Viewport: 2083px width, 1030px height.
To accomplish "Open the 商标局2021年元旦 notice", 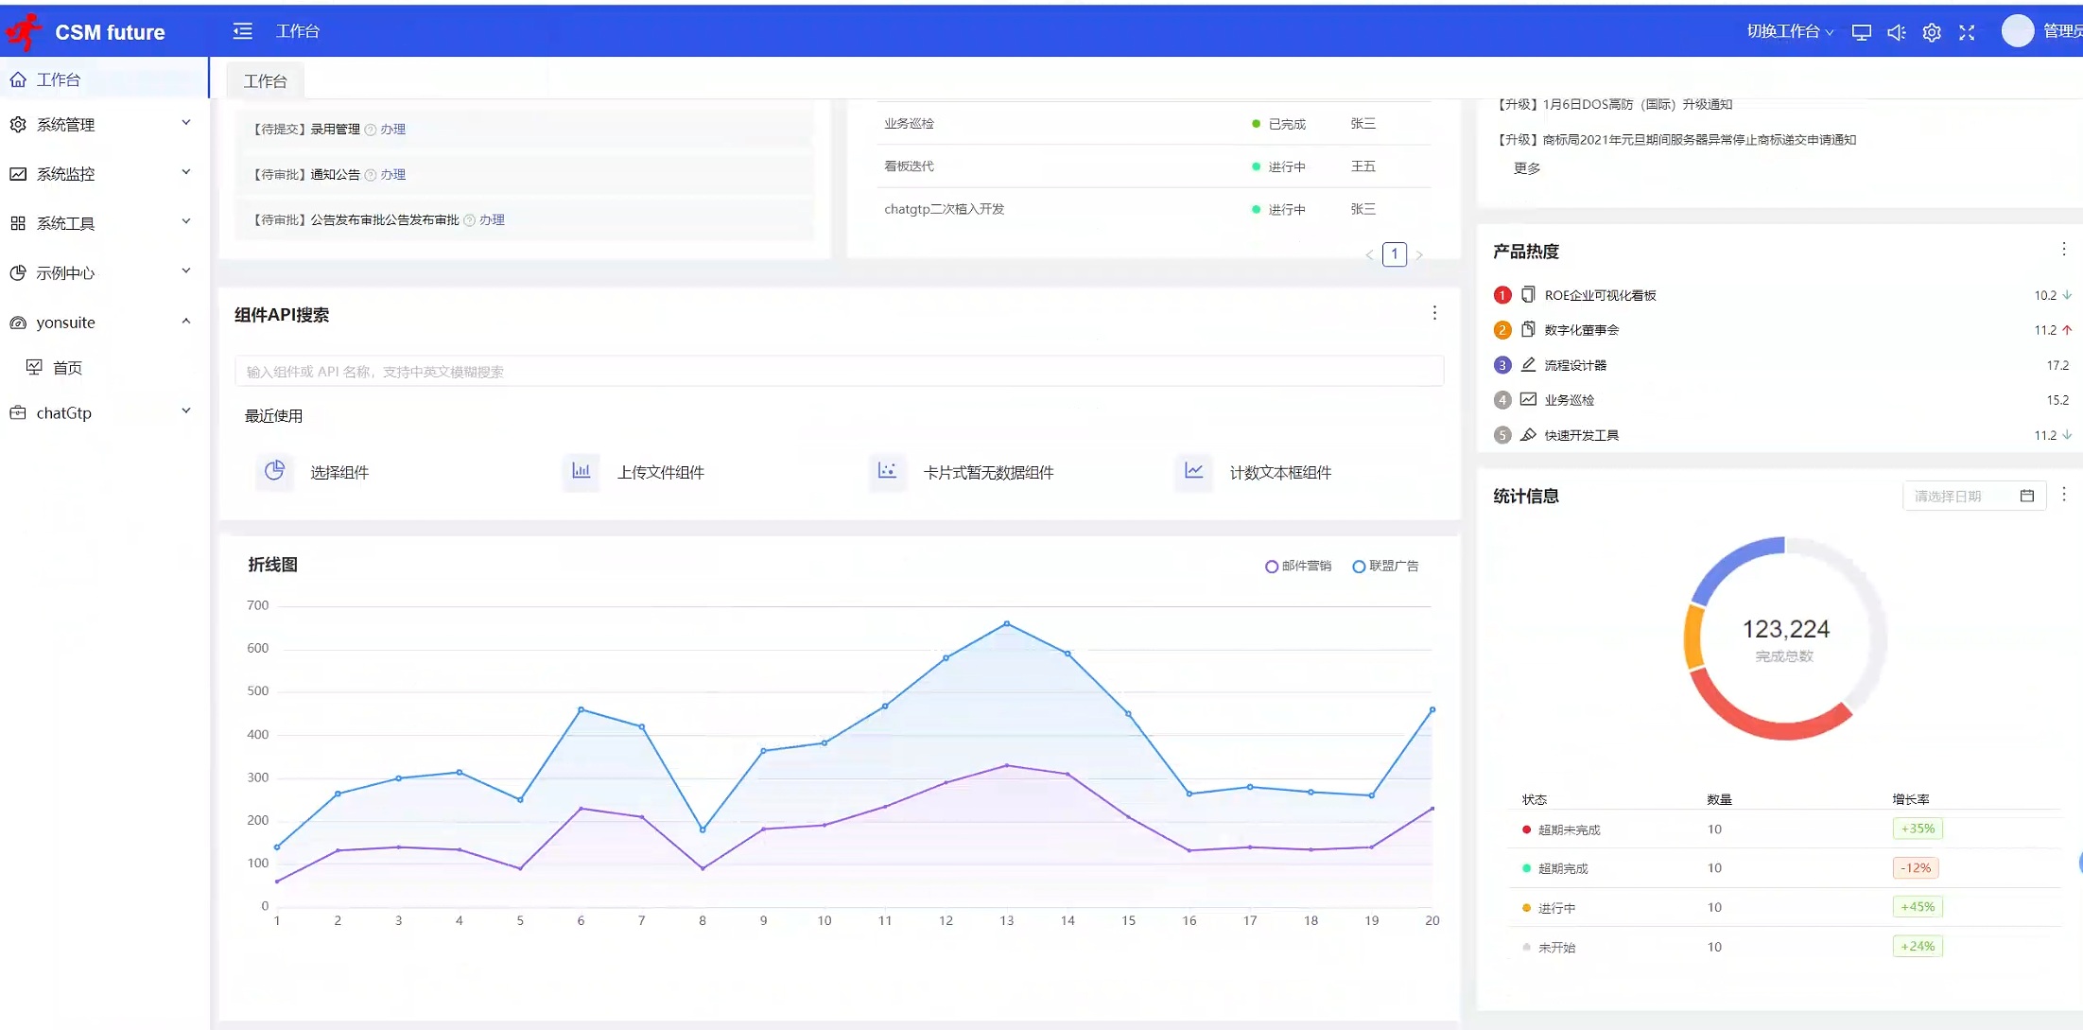I will pos(1676,139).
